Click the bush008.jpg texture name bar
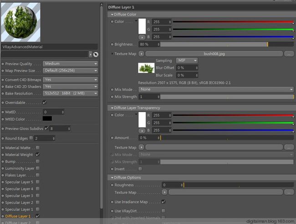This screenshot has width=296, height=224. coord(214,54)
